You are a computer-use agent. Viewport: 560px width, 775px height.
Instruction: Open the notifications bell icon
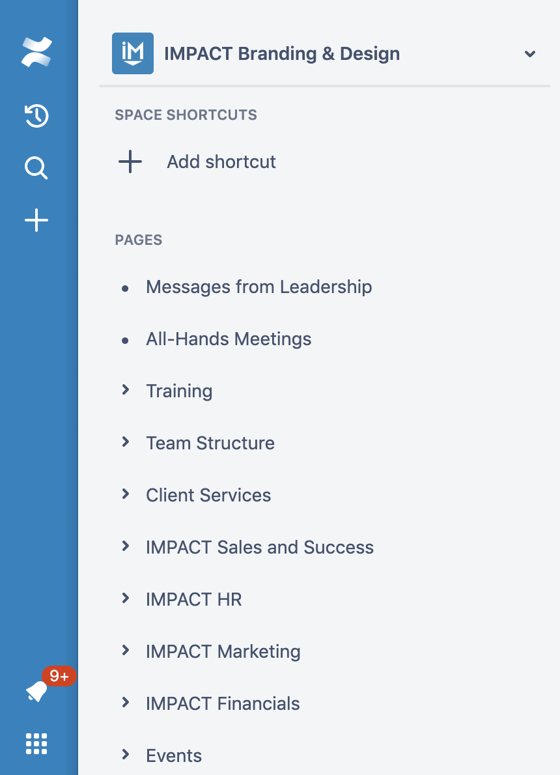37,691
